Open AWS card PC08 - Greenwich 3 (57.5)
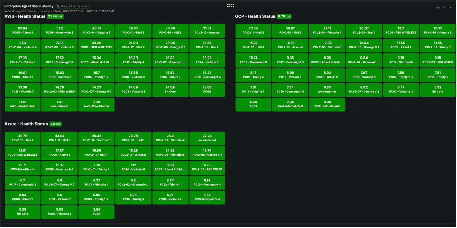The height and width of the screenshot is (228, 457). 60,31
